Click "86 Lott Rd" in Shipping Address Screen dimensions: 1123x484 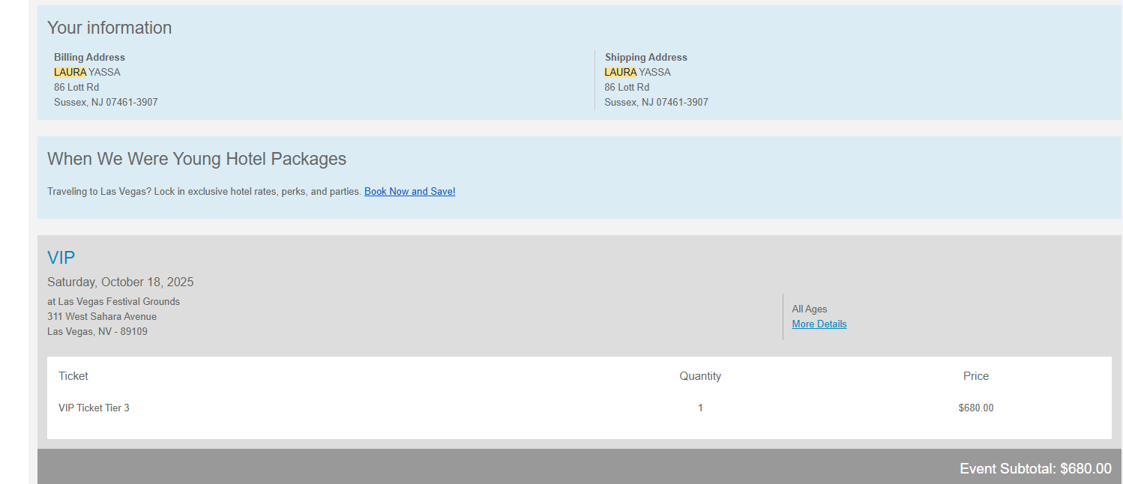tap(627, 87)
